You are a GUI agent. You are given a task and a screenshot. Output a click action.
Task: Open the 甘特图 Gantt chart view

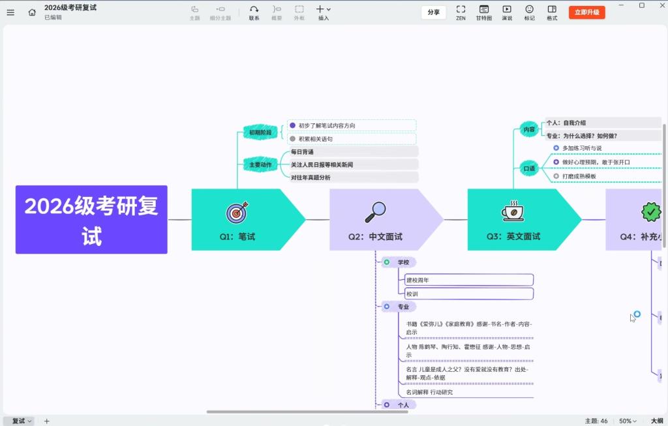[483, 12]
